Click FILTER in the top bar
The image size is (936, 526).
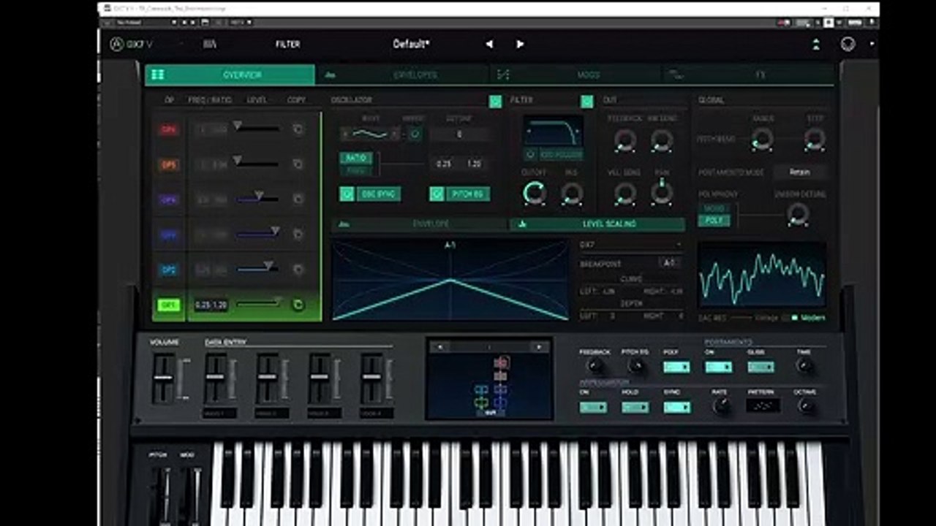[287, 44]
